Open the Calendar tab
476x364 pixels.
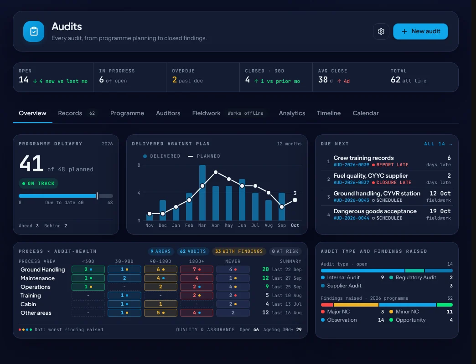366,113
